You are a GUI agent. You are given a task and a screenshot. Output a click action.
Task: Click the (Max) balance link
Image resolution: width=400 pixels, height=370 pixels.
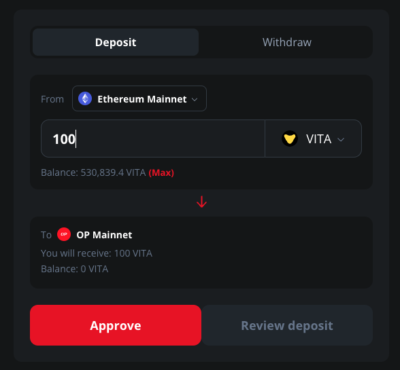pyautogui.click(x=161, y=172)
